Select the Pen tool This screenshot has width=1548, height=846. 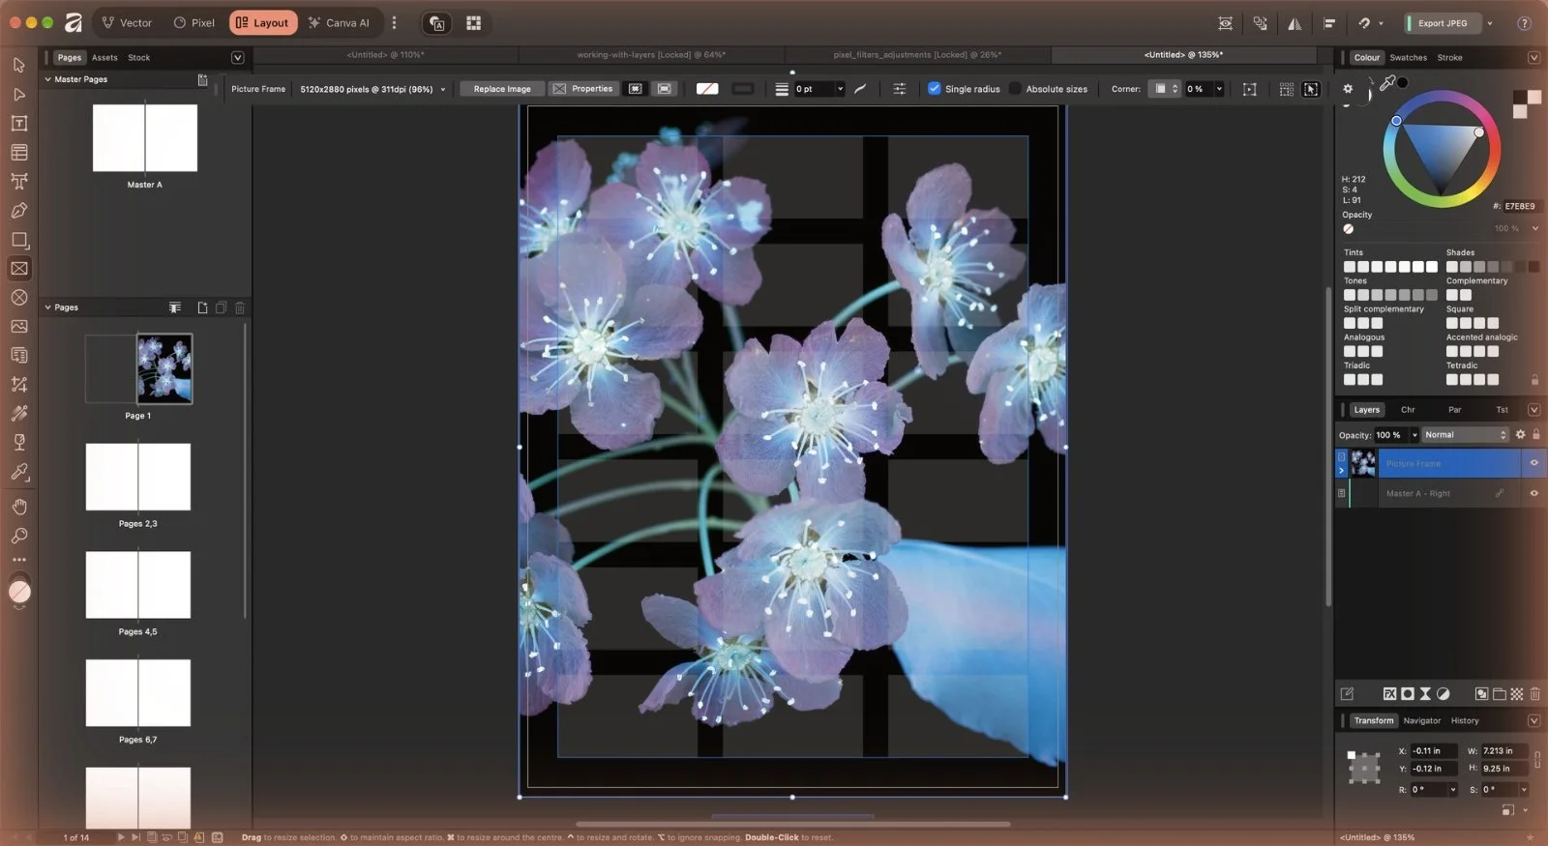(18, 210)
